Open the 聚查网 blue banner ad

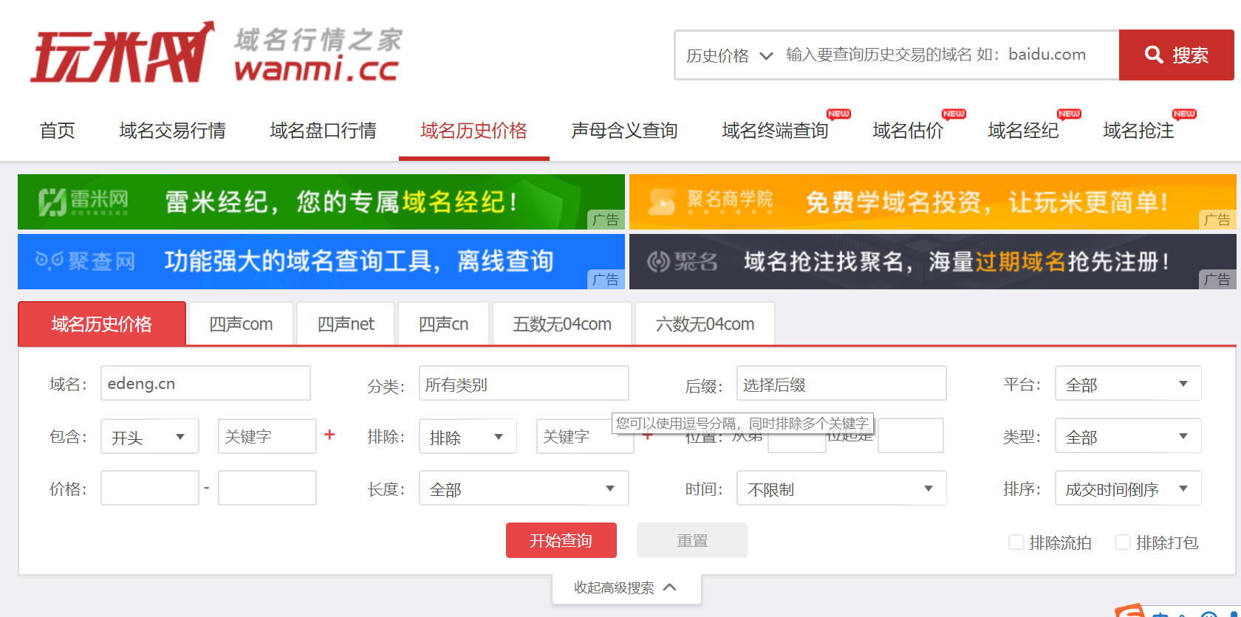[321, 261]
